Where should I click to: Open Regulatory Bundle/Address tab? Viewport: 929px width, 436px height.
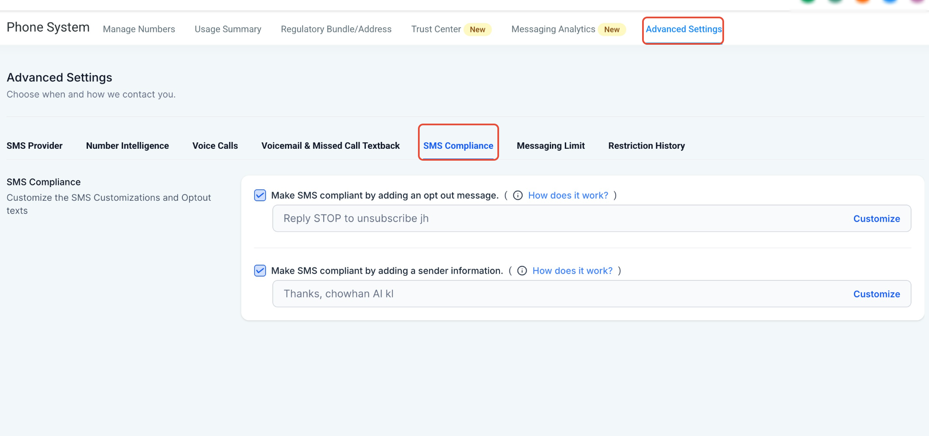tap(336, 29)
